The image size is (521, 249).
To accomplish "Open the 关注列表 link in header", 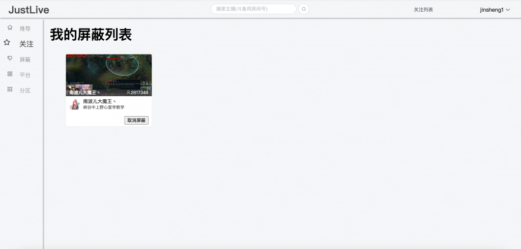I will pos(423,10).
